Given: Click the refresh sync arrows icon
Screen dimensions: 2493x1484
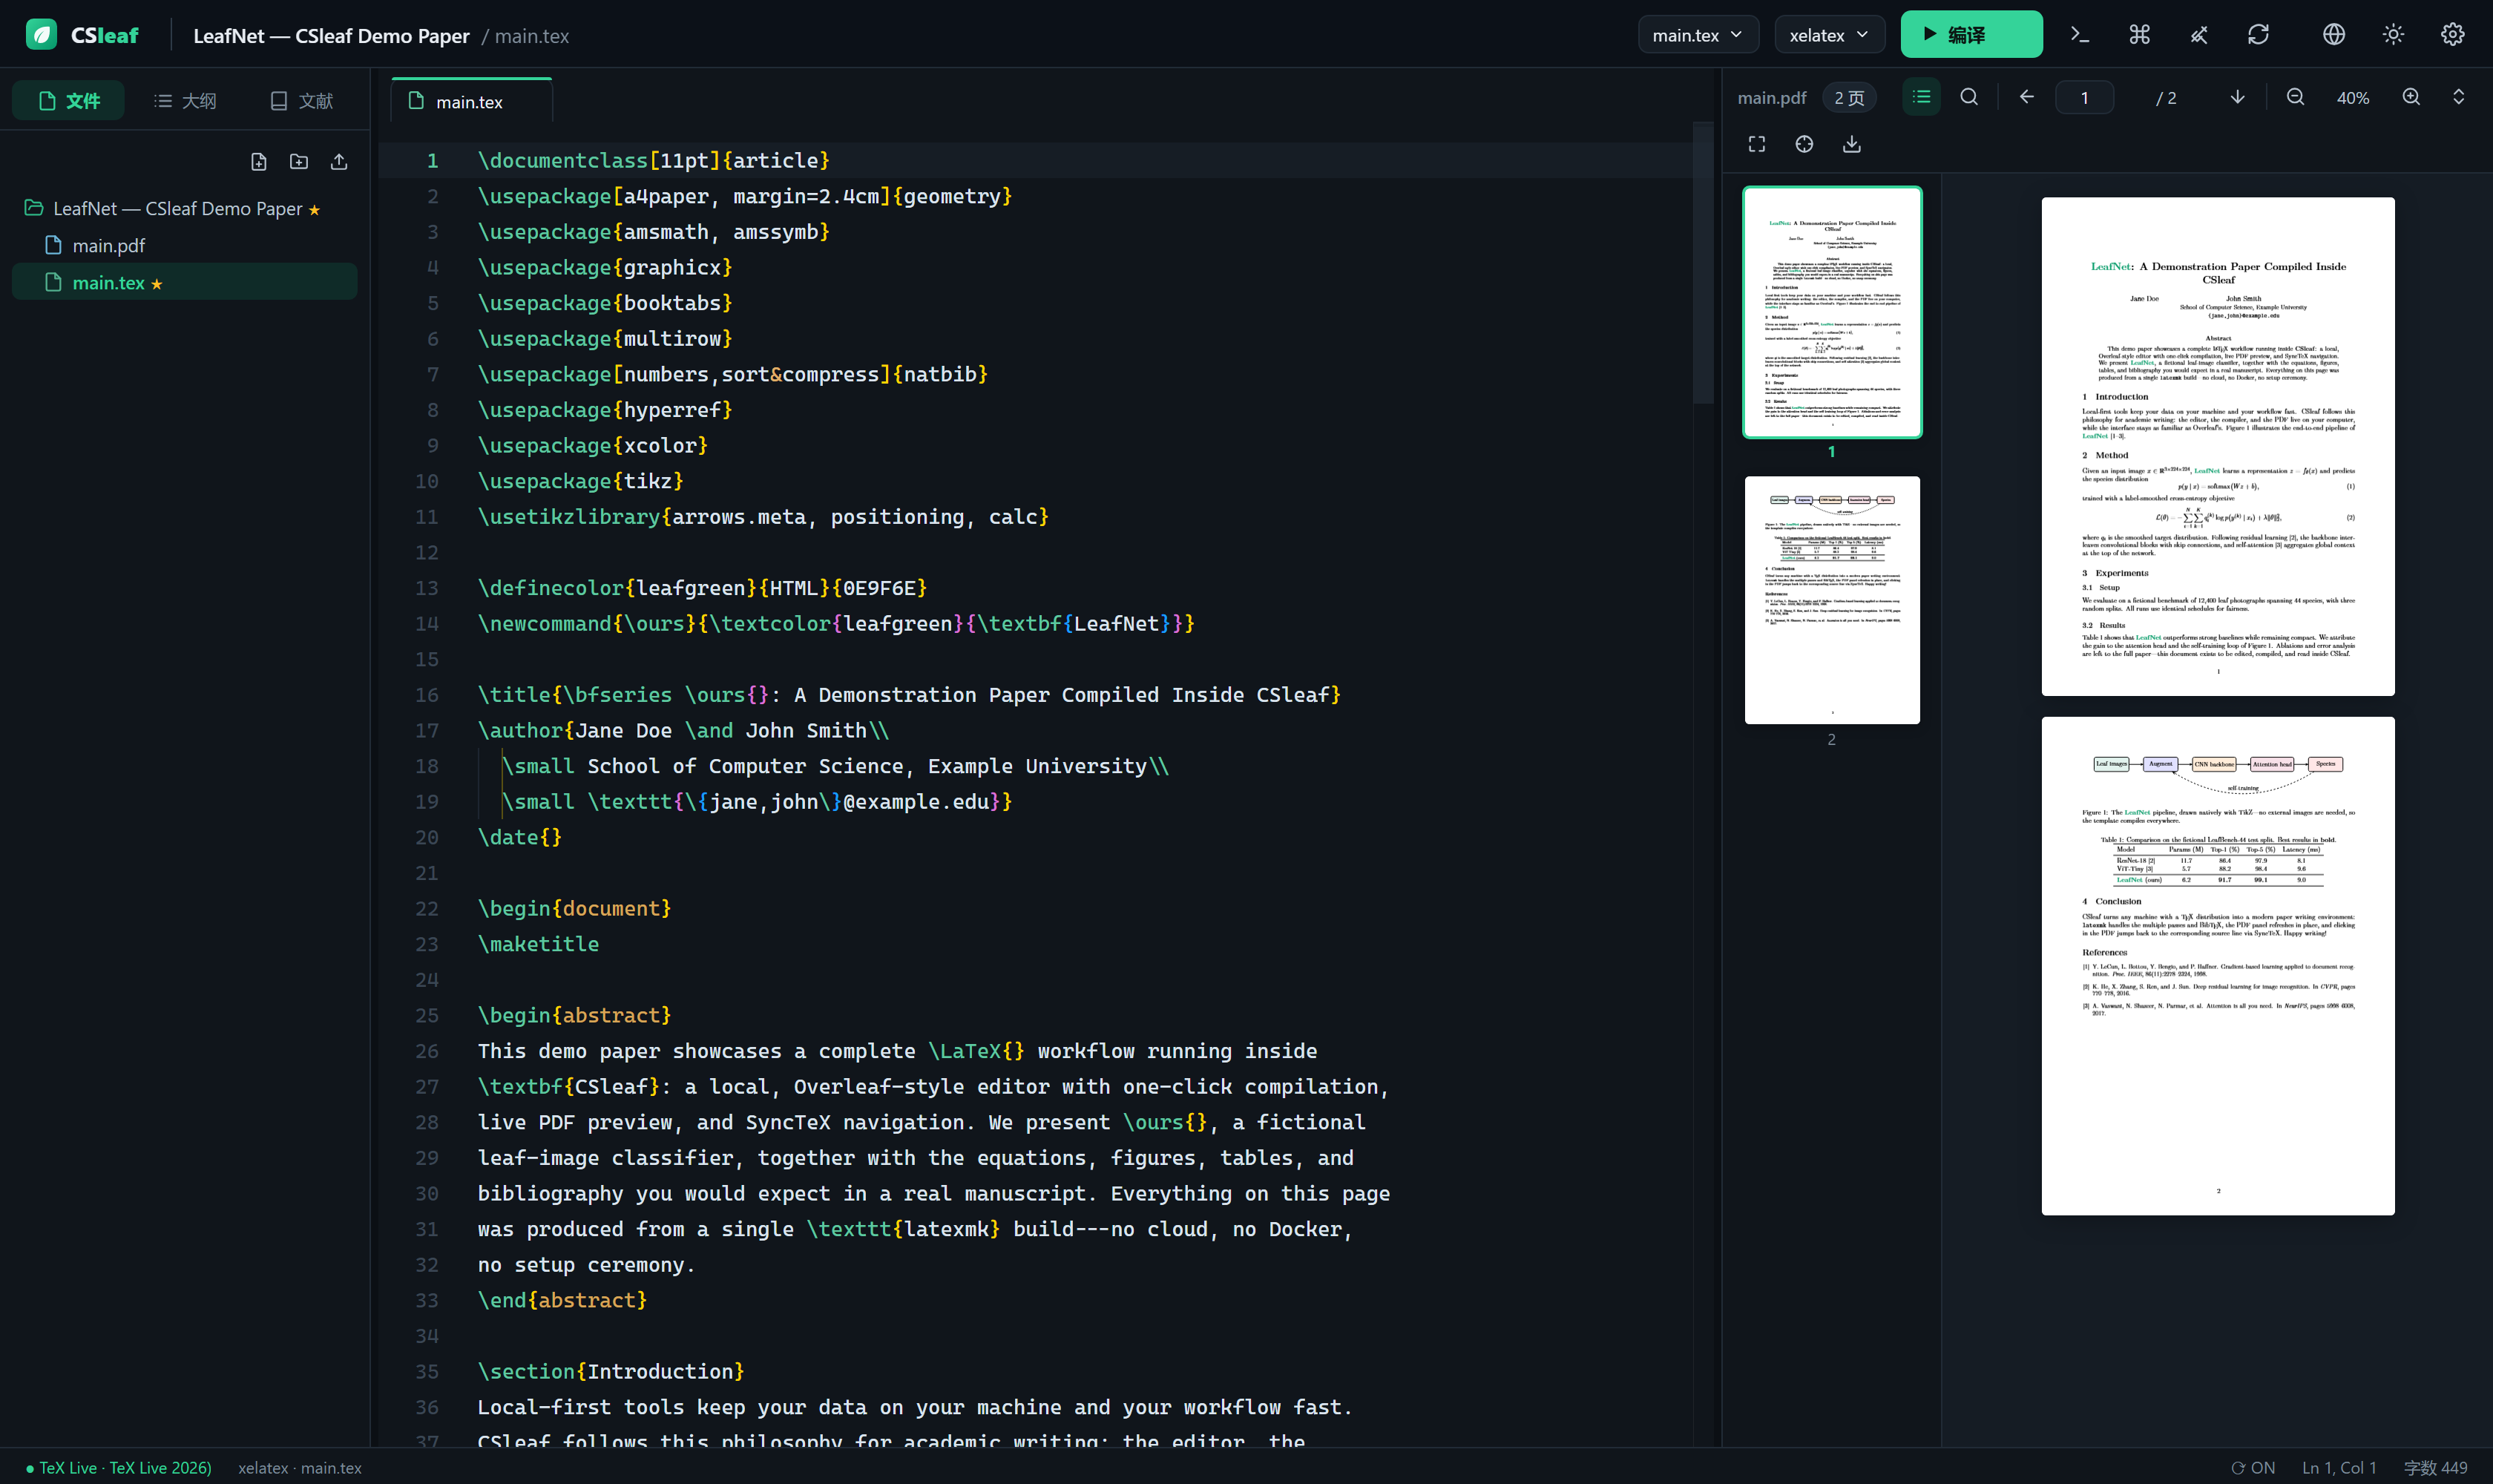Looking at the screenshot, I should (x=2258, y=35).
